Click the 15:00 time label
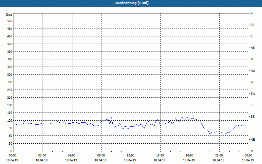 (x=160, y=155)
